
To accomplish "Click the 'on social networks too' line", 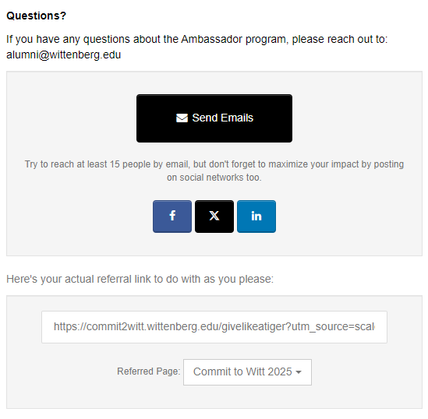I will point(214,178).
